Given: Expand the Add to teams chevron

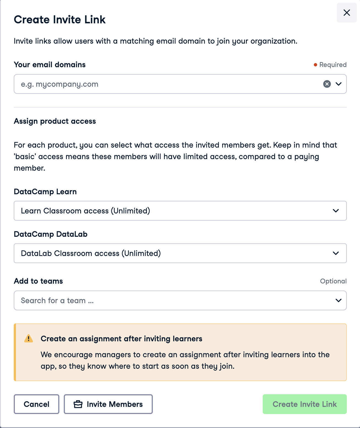Looking at the screenshot, I should (339, 300).
